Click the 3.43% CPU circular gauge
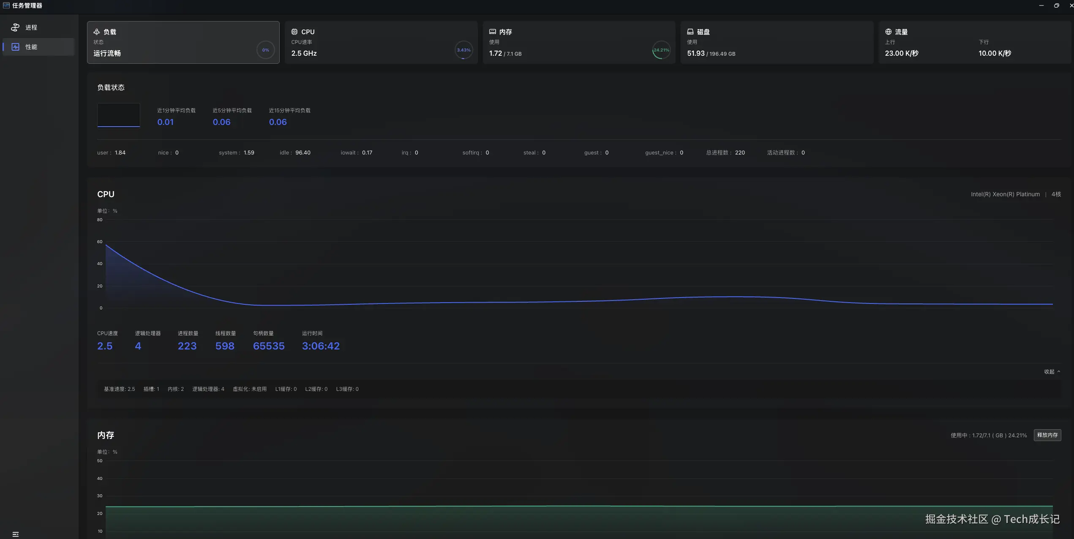 click(x=463, y=50)
